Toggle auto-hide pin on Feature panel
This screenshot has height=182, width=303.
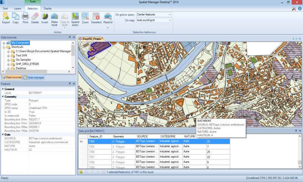pos(70,83)
